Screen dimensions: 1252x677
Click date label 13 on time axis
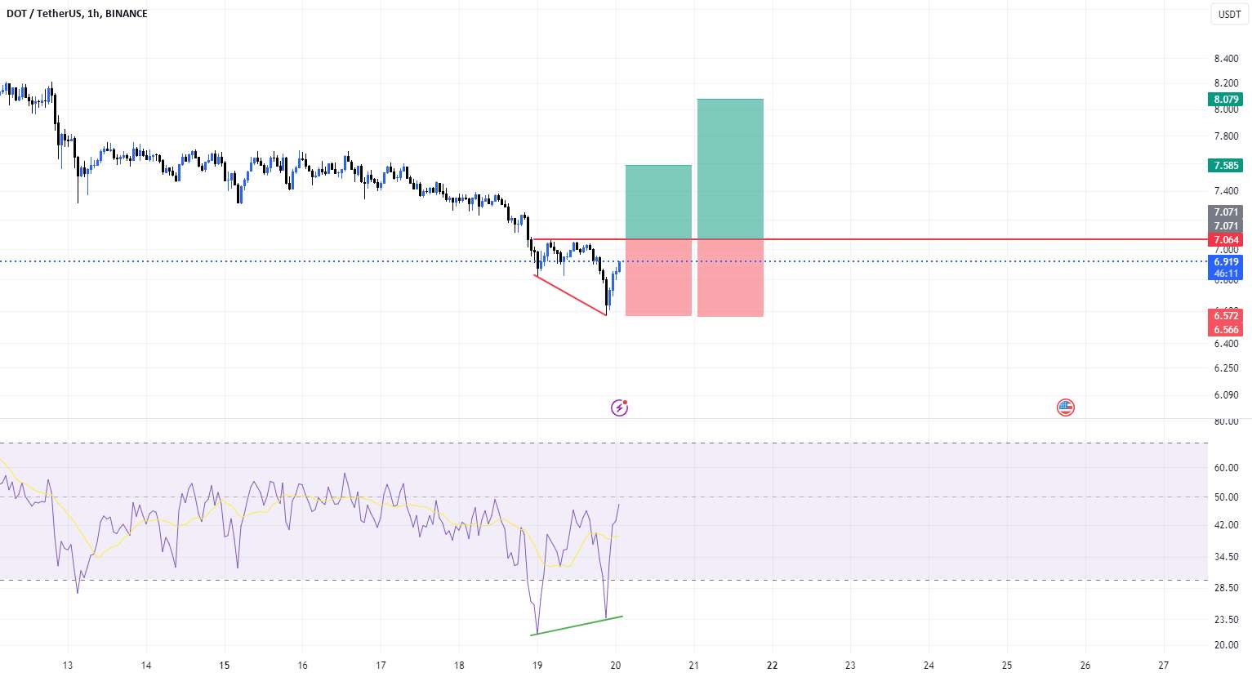(x=68, y=666)
